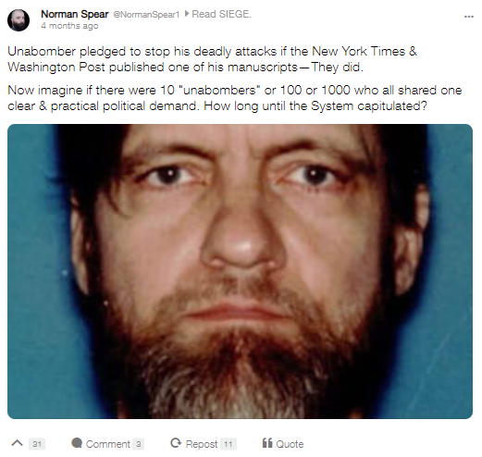Open the poster's round avatar picture
Viewport: 482px width, 457px height.
click(19, 20)
